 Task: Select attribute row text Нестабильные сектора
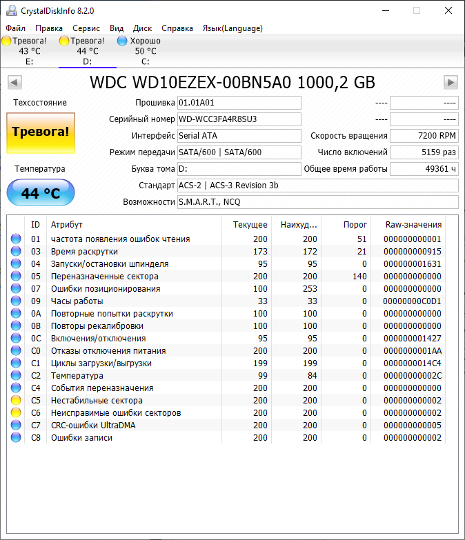click(x=97, y=401)
